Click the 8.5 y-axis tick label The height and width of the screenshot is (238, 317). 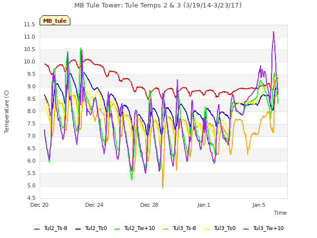point(31,99)
